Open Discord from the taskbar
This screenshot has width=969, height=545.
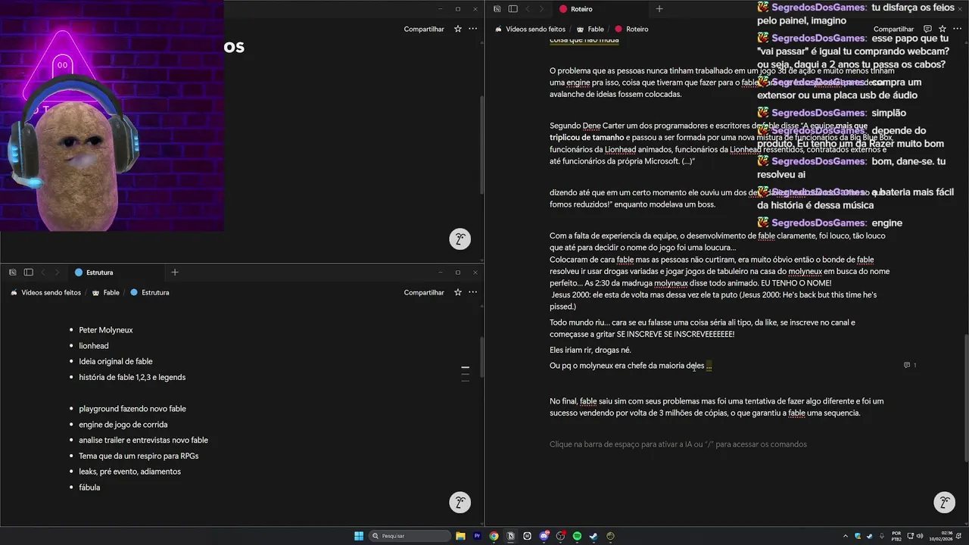(x=544, y=536)
